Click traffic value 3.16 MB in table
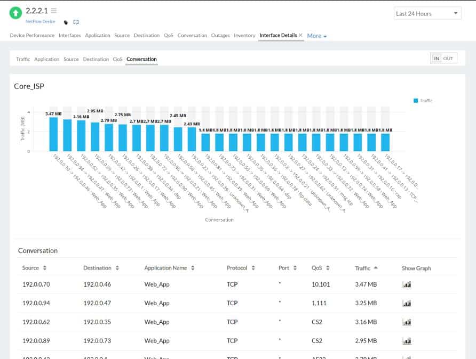This screenshot has width=476, height=359. [366, 322]
